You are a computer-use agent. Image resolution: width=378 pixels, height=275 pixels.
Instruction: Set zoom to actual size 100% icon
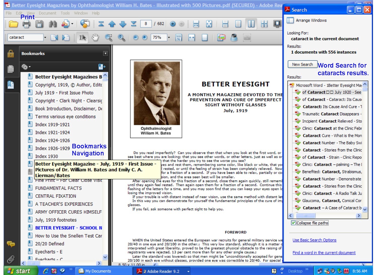178,38
